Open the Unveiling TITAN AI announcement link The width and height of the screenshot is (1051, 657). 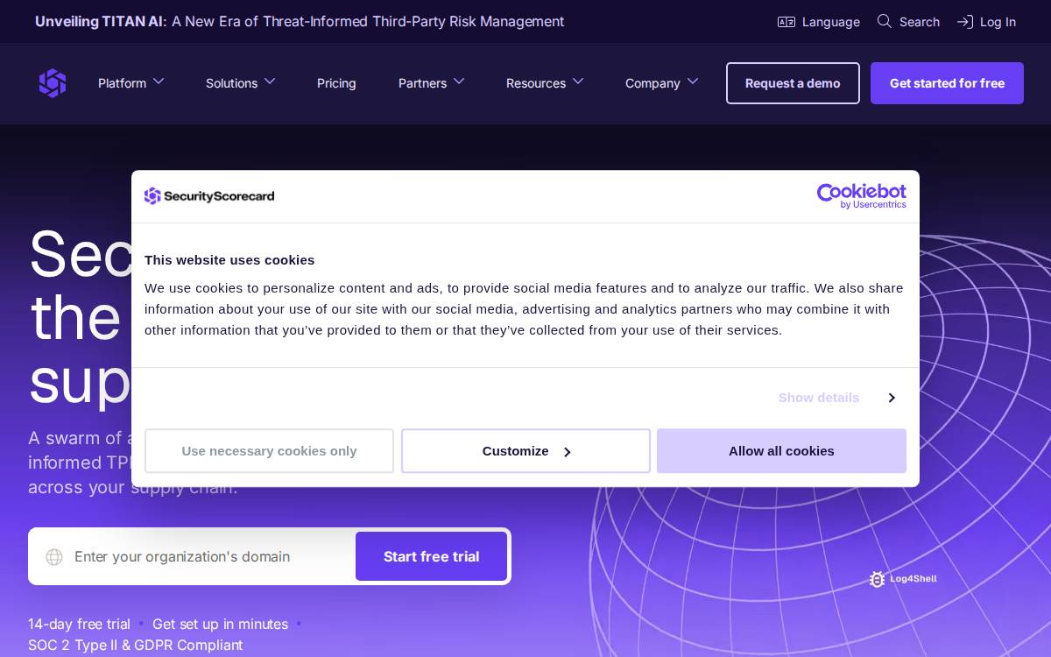(x=300, y=22)
